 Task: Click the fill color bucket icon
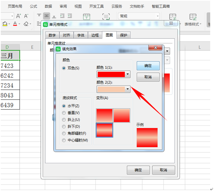[x=5, y=24]
